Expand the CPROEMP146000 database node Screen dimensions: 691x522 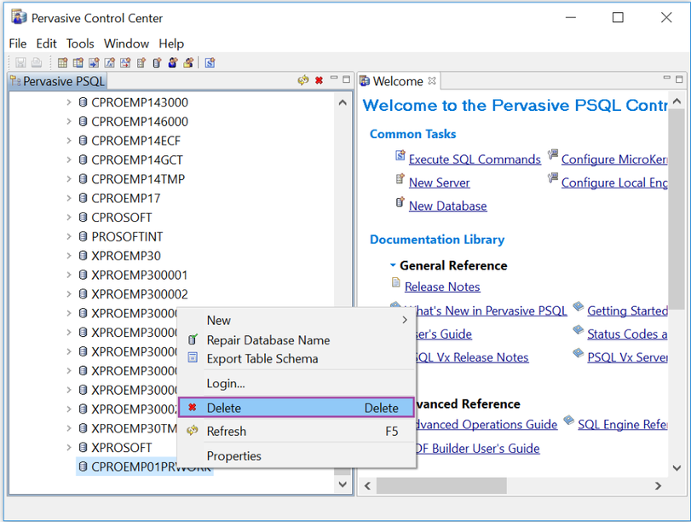click(69, 121)
